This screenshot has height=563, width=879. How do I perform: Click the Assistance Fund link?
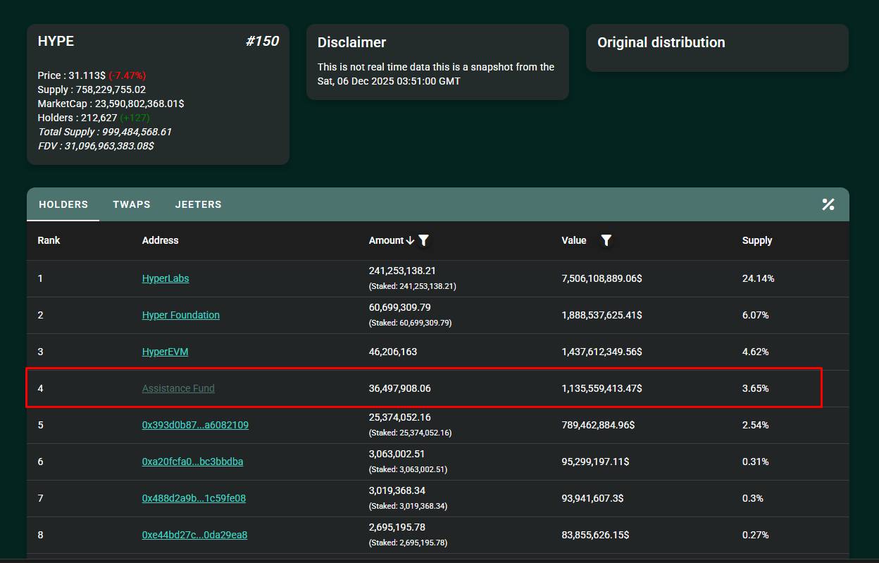point(178,388)
